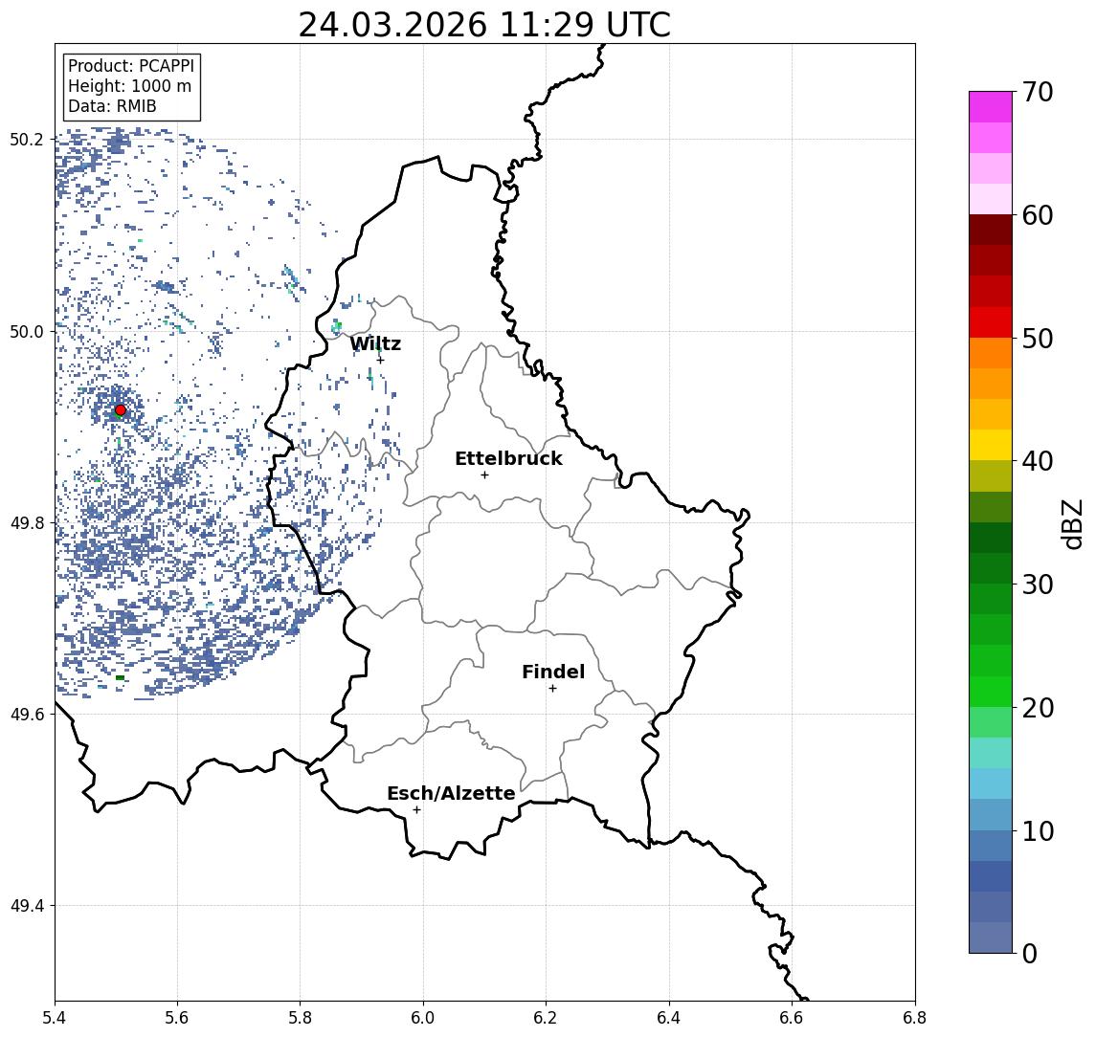
Task: Click the red radar location marker
Action: click(121, 410)
